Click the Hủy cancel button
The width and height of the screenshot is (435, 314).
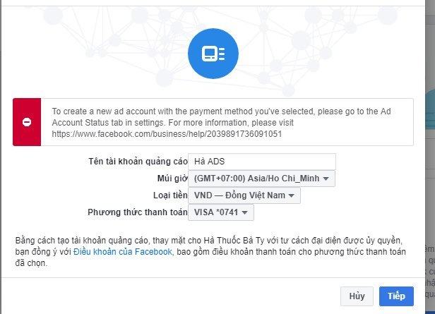click(x=357, y=296)
